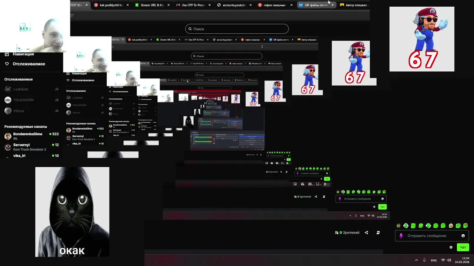Click the Поиск search field

coord(237,29)
